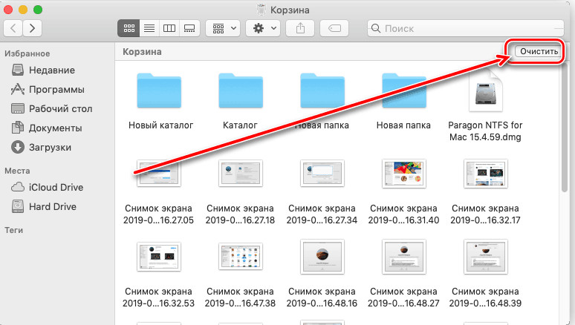
Task: Click the Места sidebar section header
Action: pos(17,171)
